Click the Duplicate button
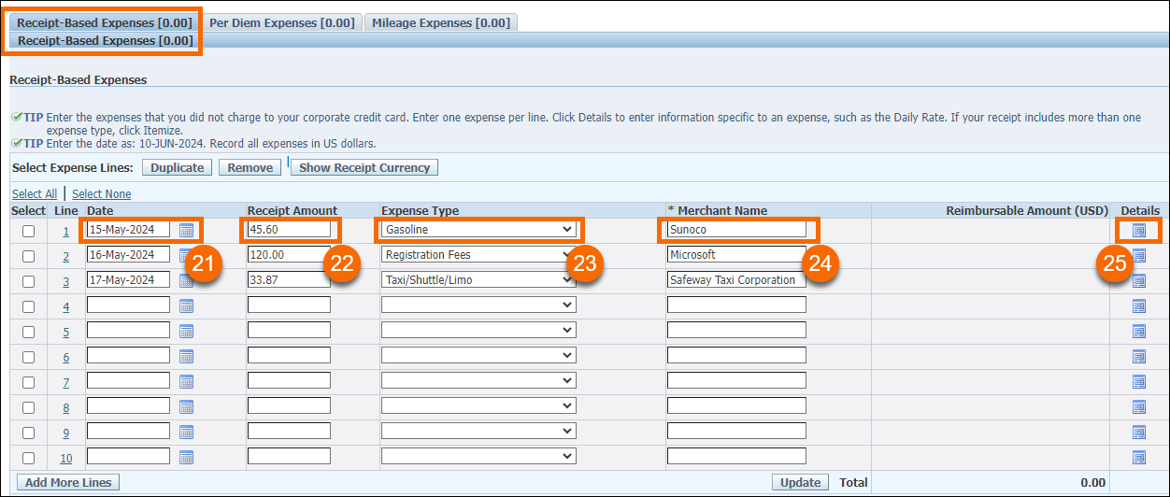 tap(178, 167)
